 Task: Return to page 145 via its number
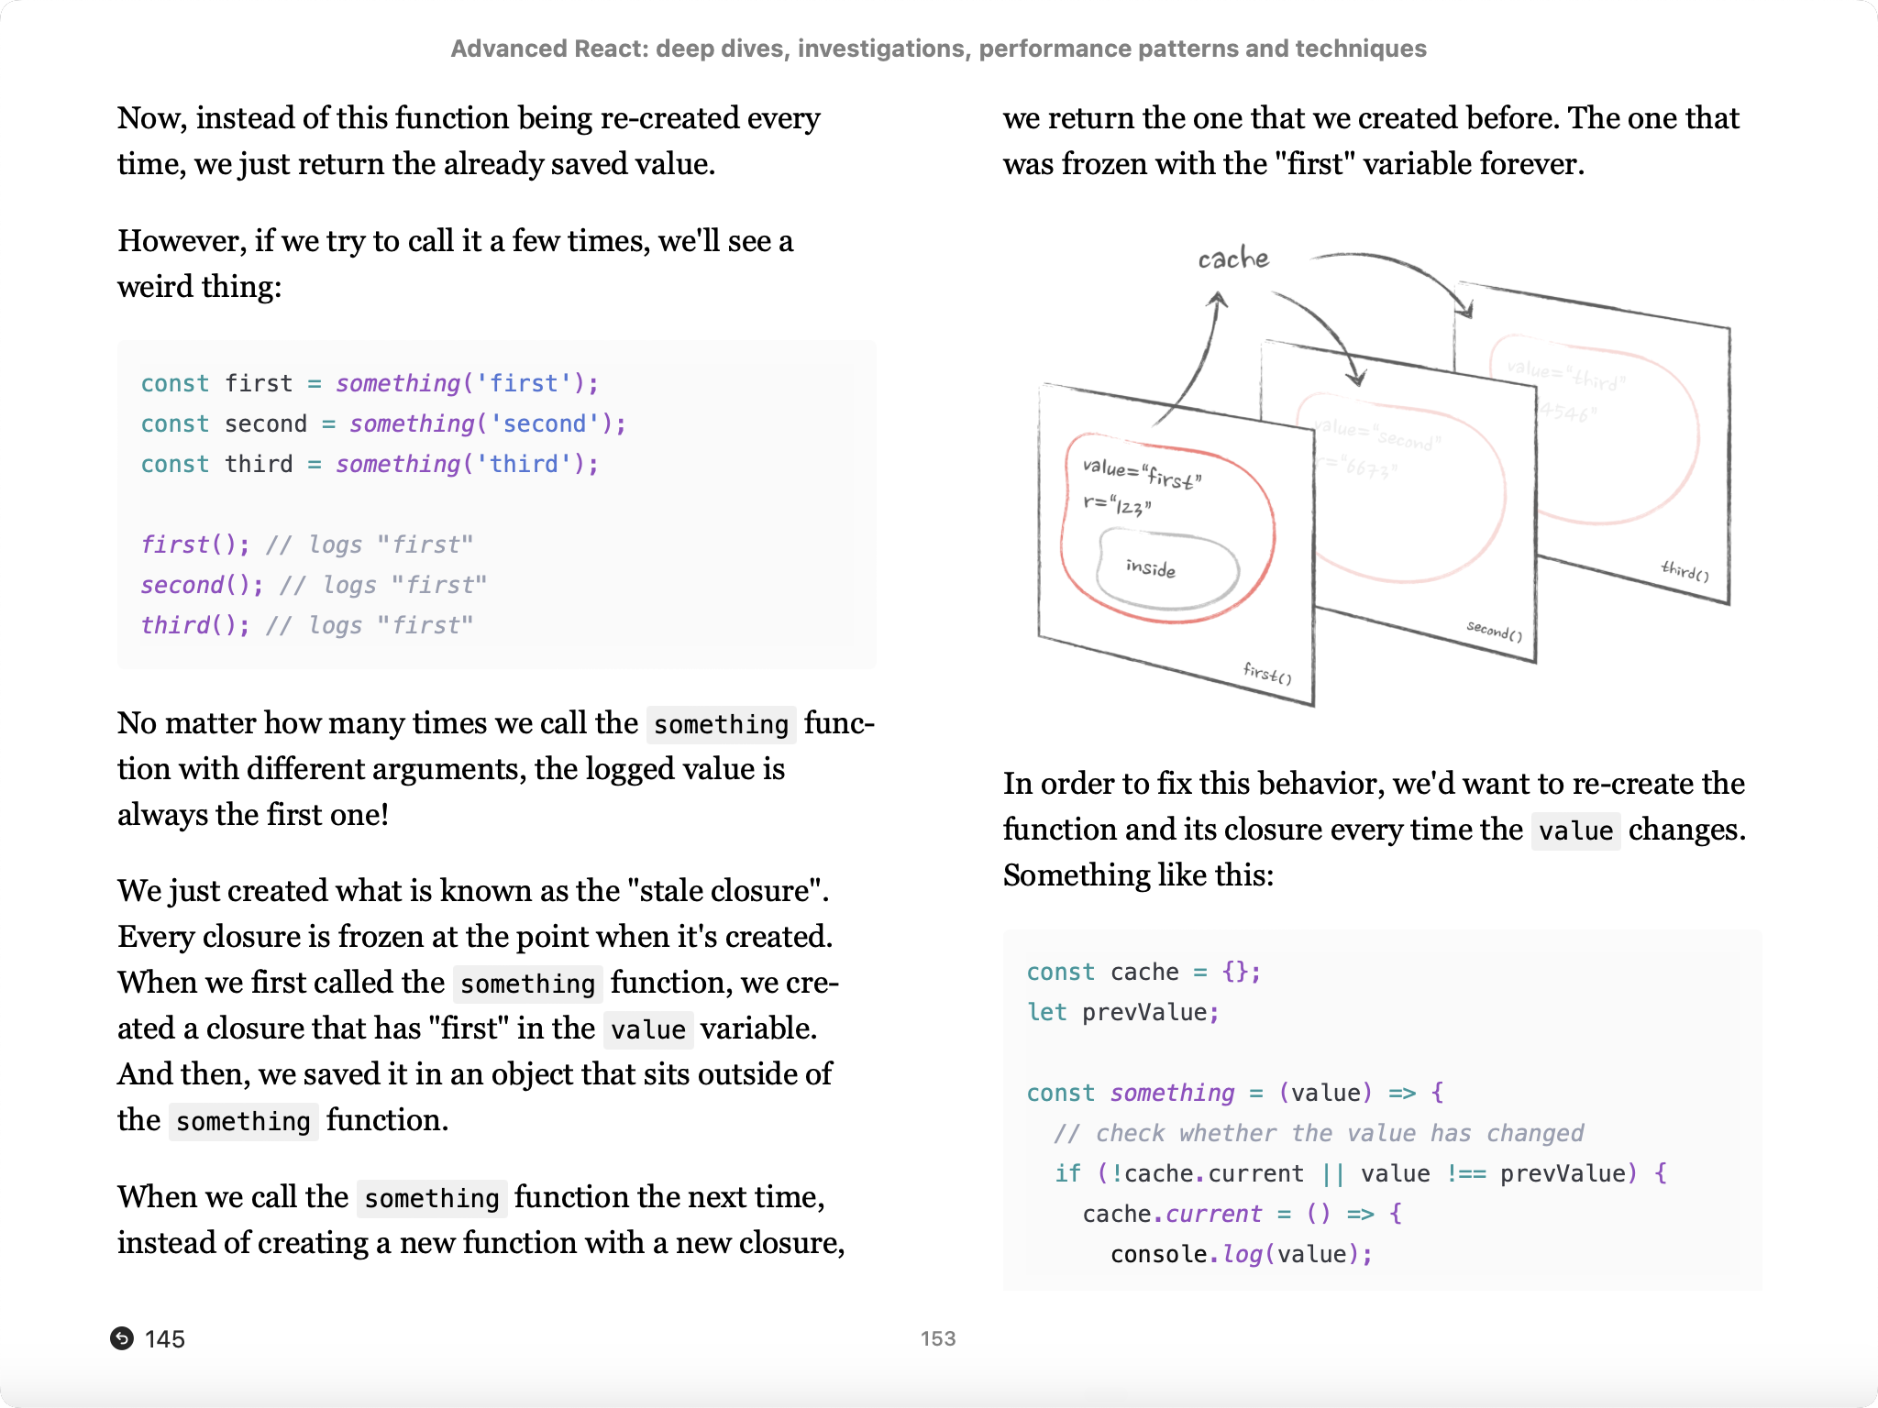point(165,1339)
